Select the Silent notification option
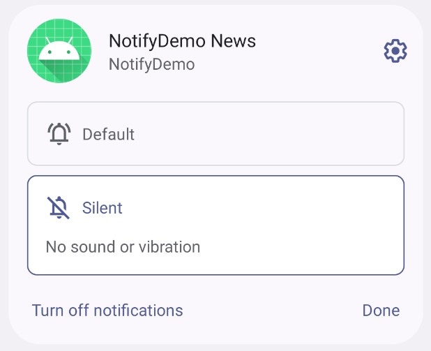The width and height of the screenshot is (431, 351). (215, 225)
